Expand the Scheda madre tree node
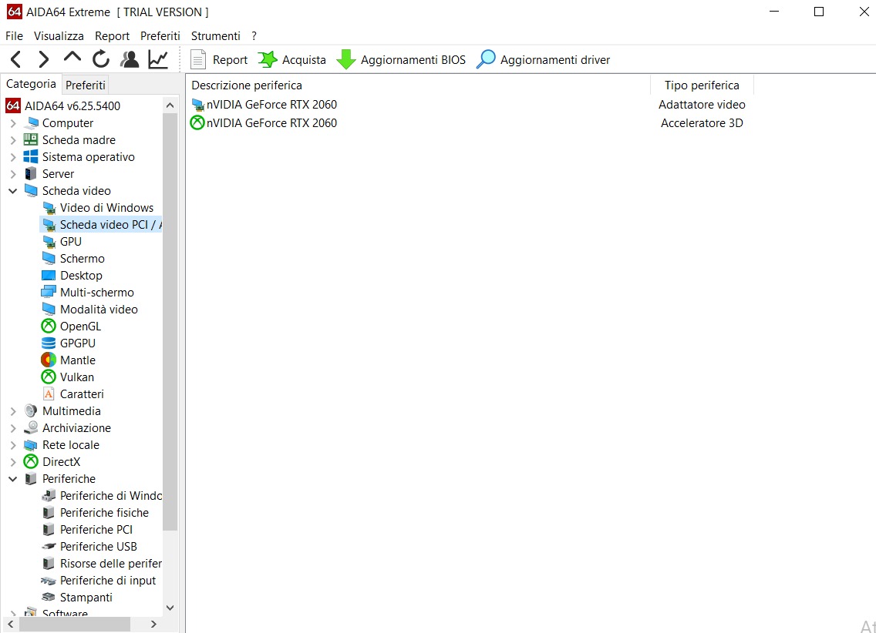The height and width of the screenshot is (633, 876). [13, 140]
